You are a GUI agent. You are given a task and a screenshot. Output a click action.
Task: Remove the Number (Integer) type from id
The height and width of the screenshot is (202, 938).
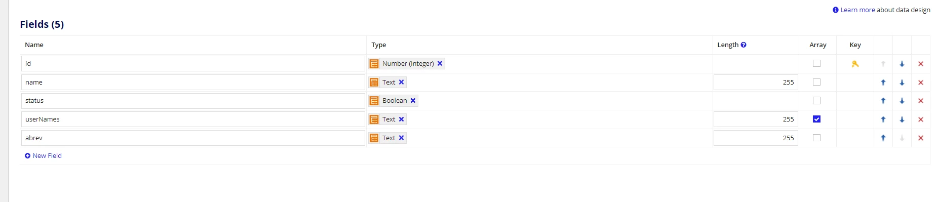point(440,63)
